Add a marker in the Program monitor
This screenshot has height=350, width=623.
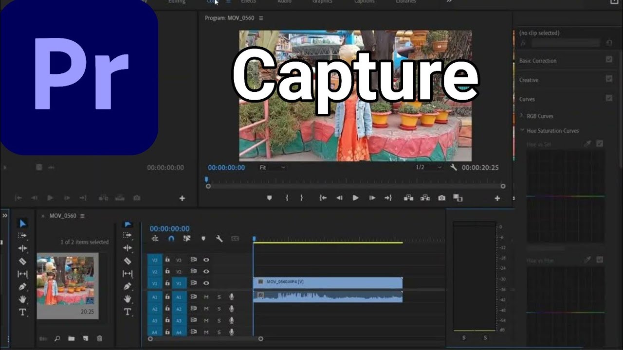269,198
